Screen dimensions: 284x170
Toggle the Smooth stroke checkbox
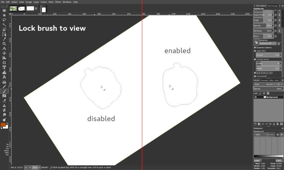coord(255,59)
